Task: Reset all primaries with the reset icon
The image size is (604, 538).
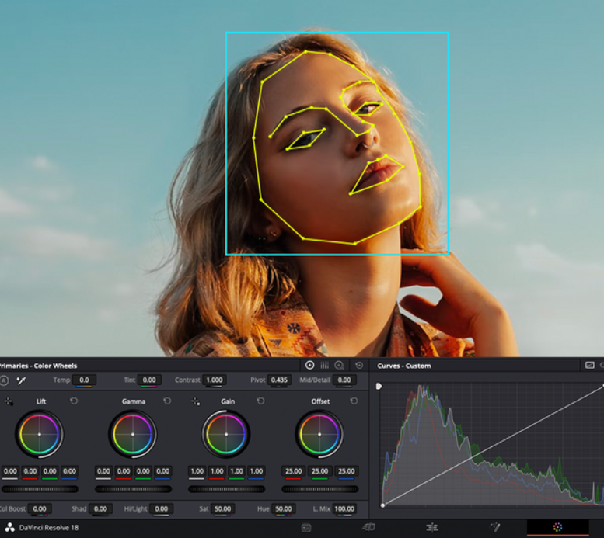Action: coord(358,365)
